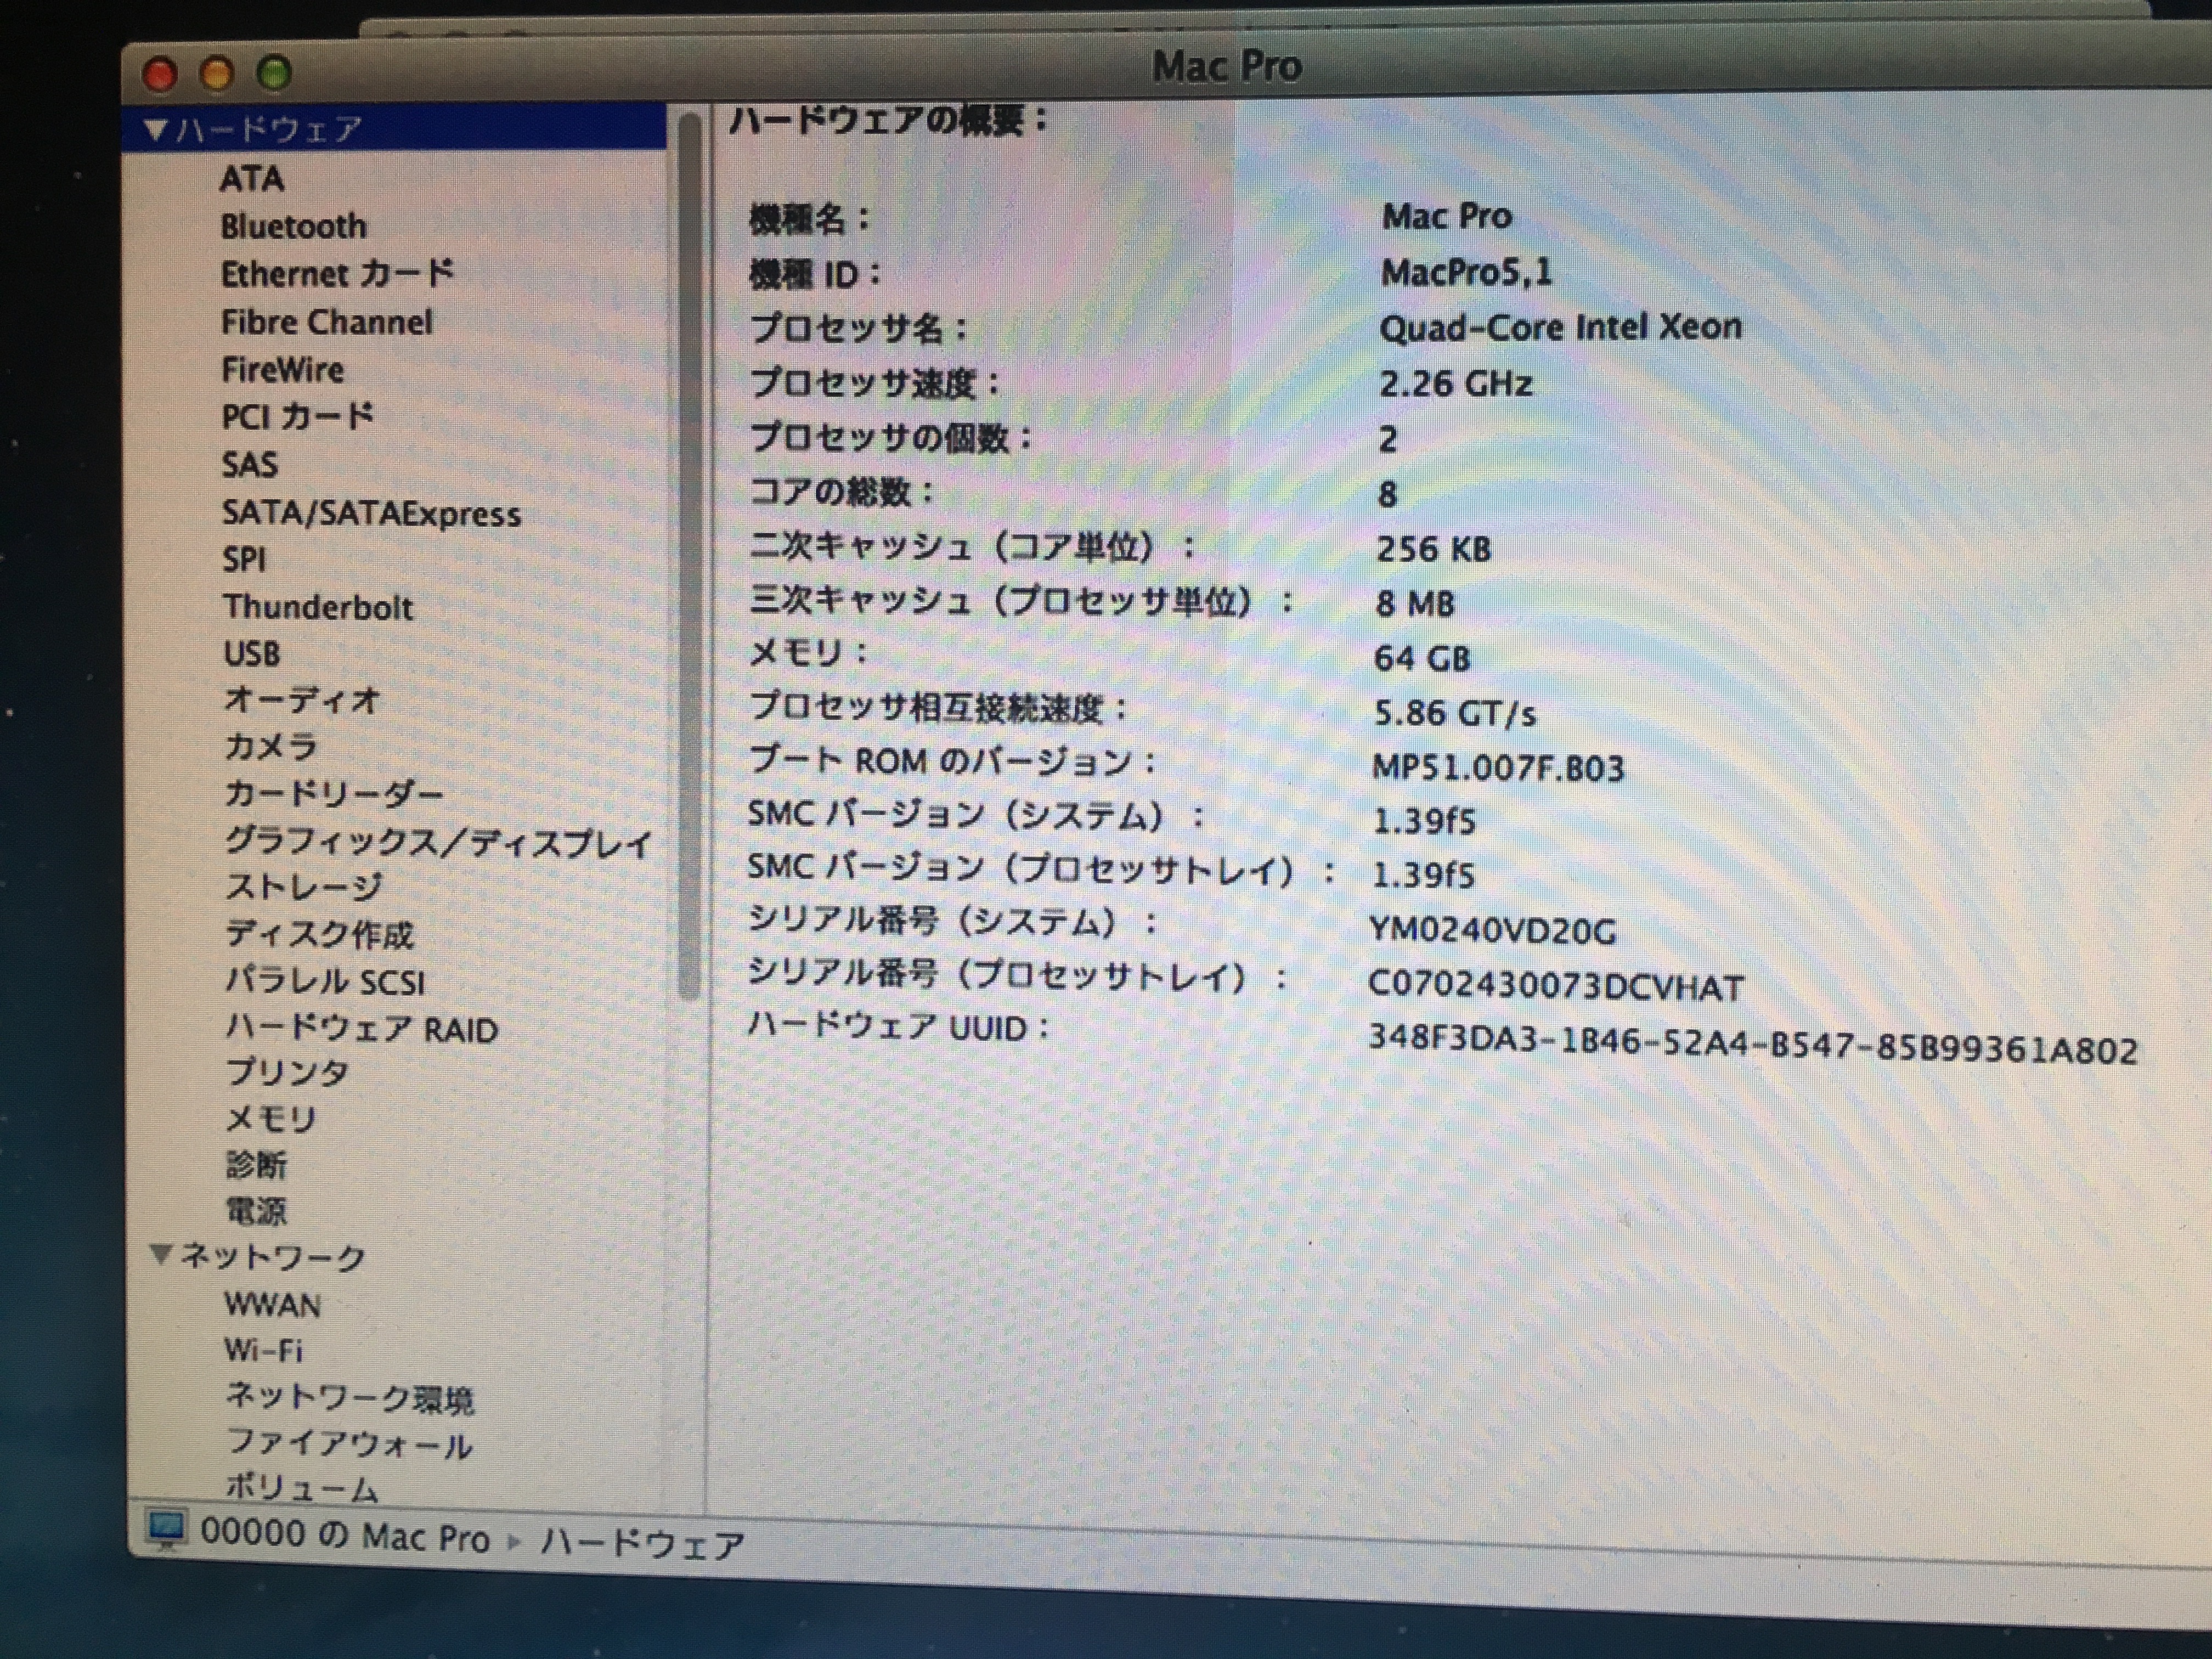Select 診断 in the sidebar
2212x1659 pixels.
[x=257, y=1165]
